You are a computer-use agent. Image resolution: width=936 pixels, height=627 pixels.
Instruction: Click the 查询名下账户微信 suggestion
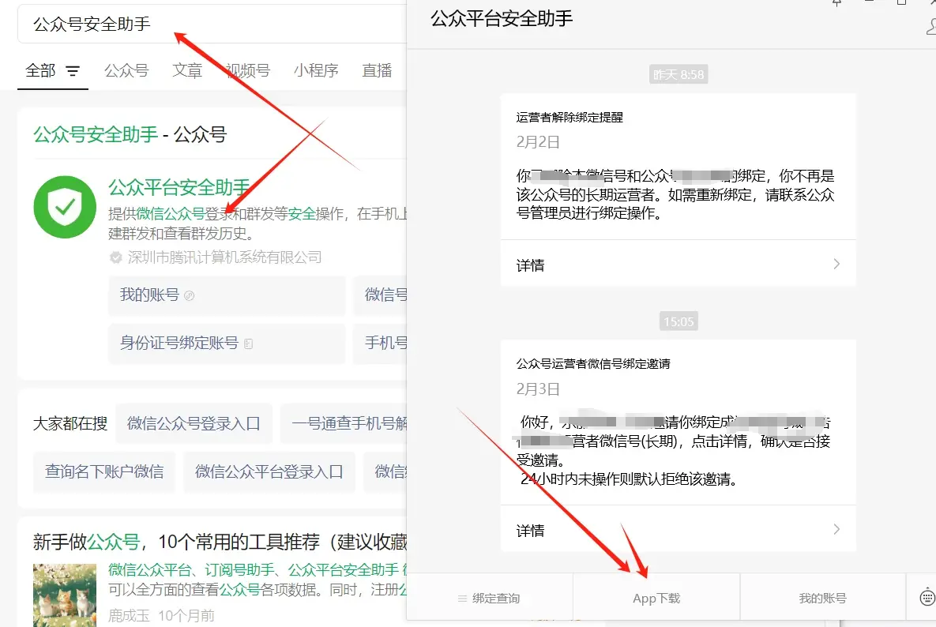point(104,472)
